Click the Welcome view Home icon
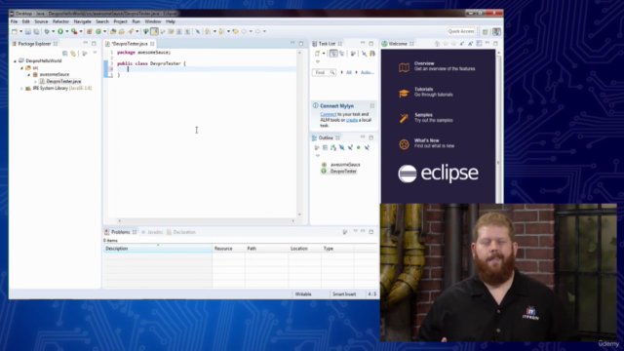624x351 pixels. 437,43
